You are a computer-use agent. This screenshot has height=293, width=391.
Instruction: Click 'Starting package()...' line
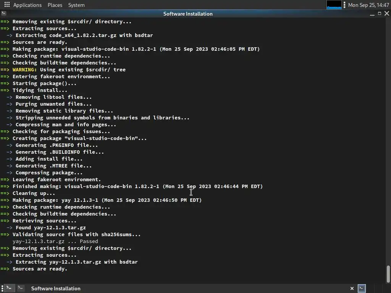click(x=44, y=84)
